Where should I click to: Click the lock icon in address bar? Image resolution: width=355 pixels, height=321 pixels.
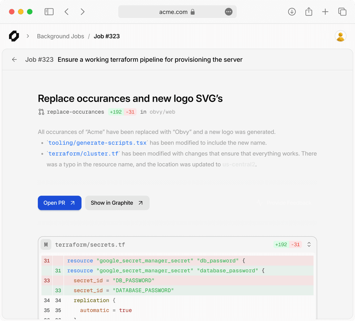193,12
